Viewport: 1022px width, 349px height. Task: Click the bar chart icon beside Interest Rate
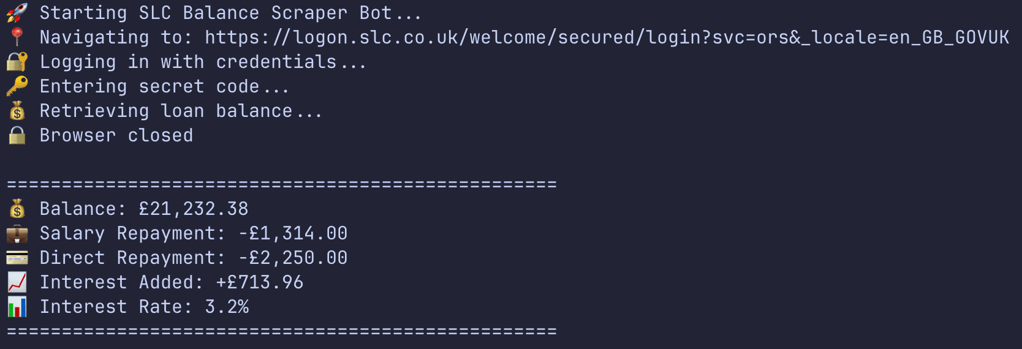(x=17, y=307)
